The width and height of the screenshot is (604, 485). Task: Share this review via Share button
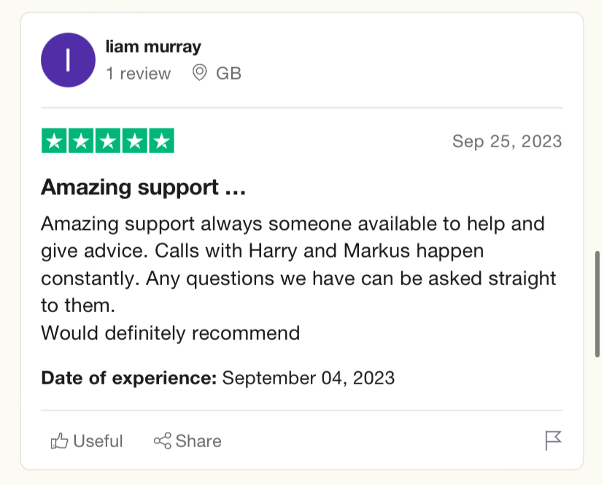187,441
